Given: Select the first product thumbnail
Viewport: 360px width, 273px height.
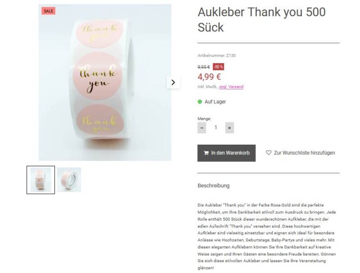Looking at the screenshot, I should [41, 180].
